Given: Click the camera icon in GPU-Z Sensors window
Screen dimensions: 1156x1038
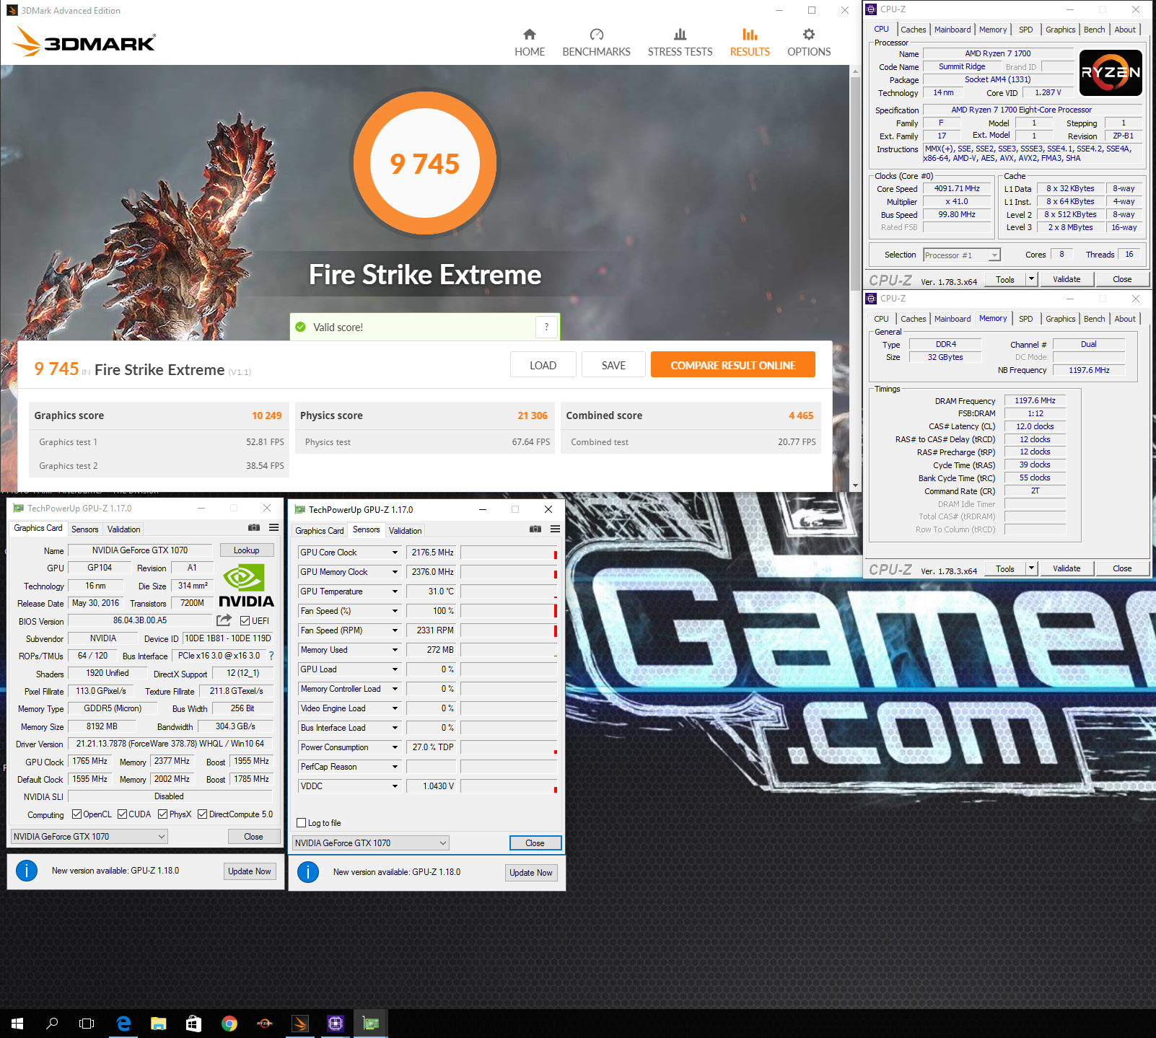Looking at the screenshot, I should point(535,529).
